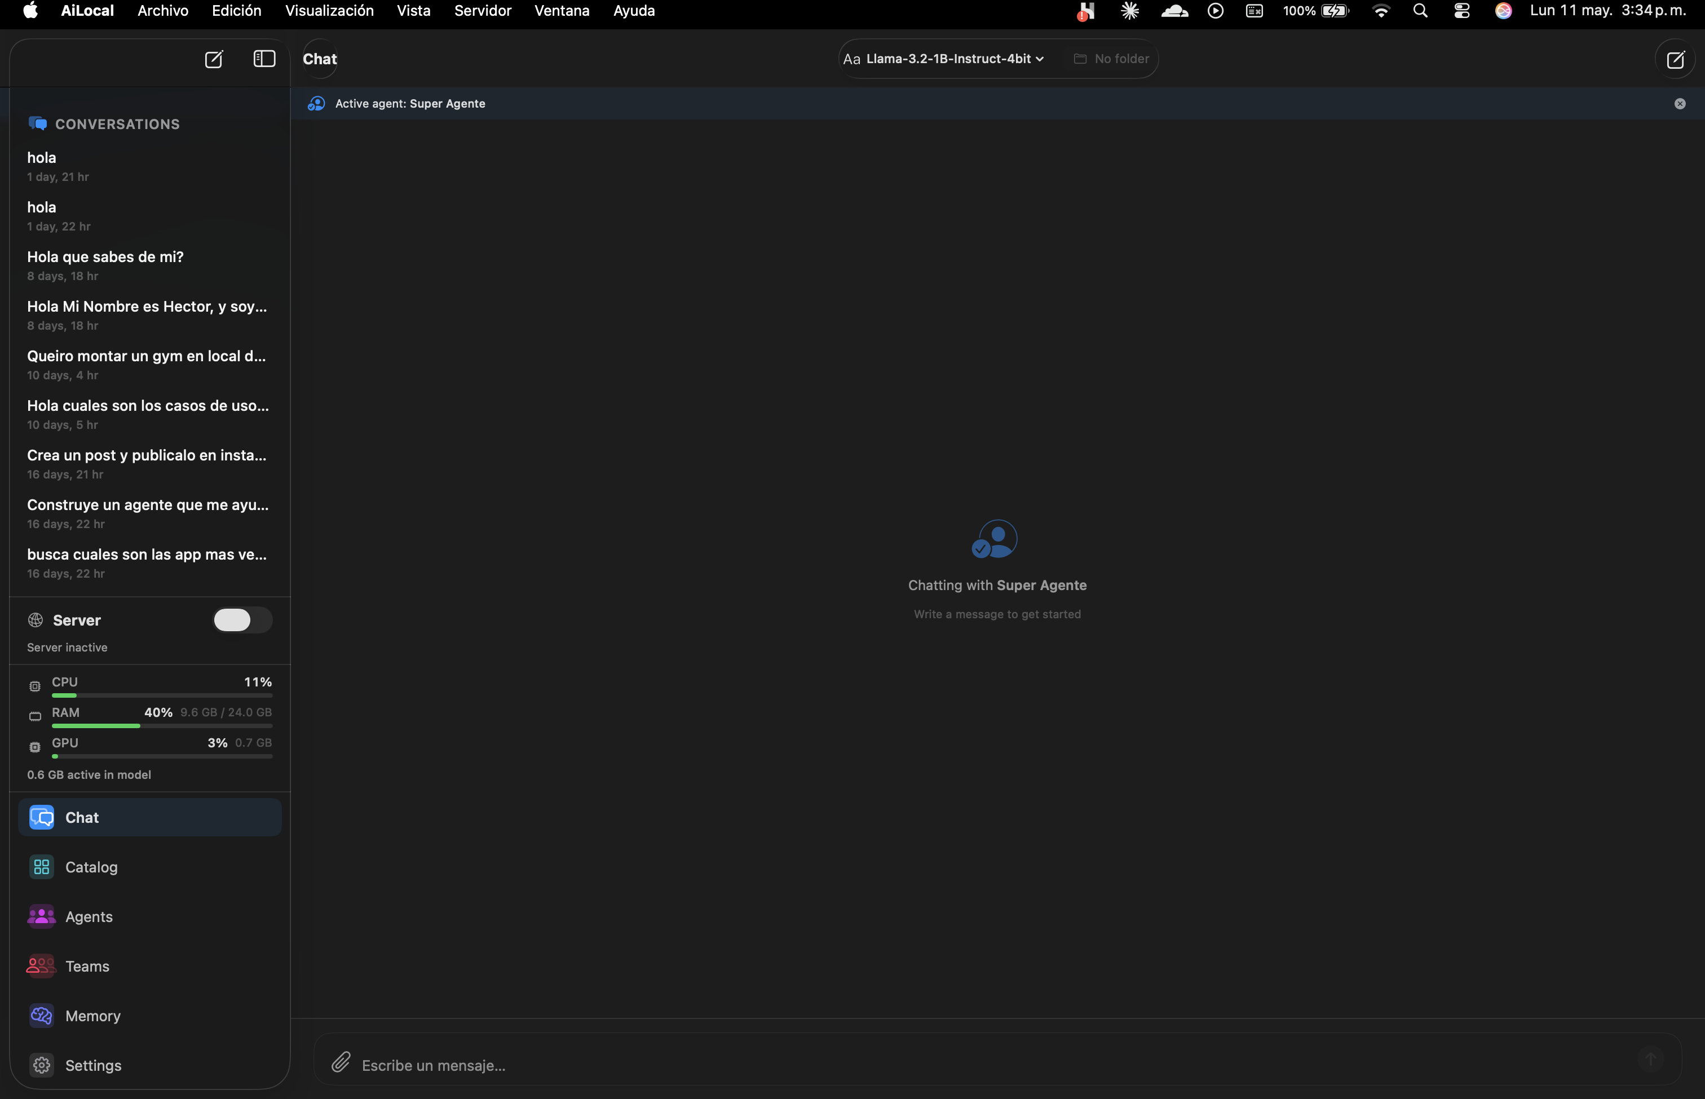
Task: Open the Agents section
Action: coord(150,916)
